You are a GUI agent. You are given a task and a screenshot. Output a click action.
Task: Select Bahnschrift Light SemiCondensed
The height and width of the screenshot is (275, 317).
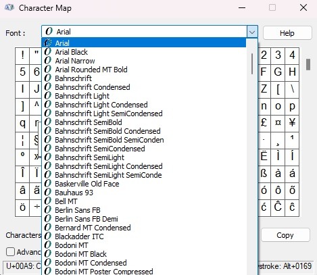click(x=144, y=114)
